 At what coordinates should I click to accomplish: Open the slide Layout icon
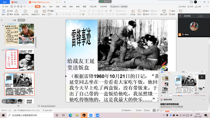[44, 11]
